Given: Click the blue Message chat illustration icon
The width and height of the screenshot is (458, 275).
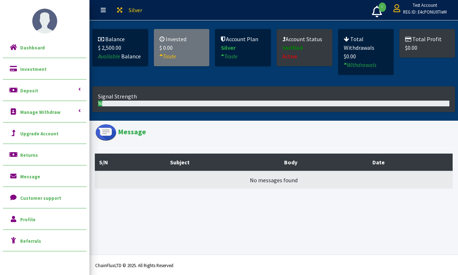Looking at the screenshot, I should tap(106, 132).
